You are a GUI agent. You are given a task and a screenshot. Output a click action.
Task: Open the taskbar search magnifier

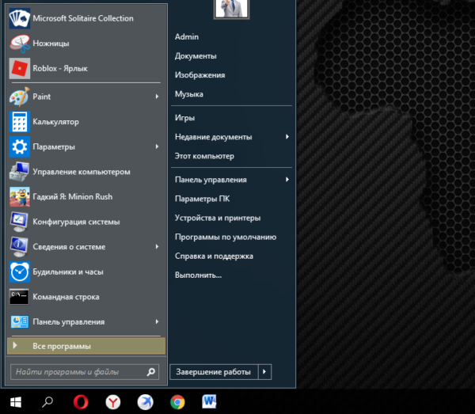click(x=47, y=402)
